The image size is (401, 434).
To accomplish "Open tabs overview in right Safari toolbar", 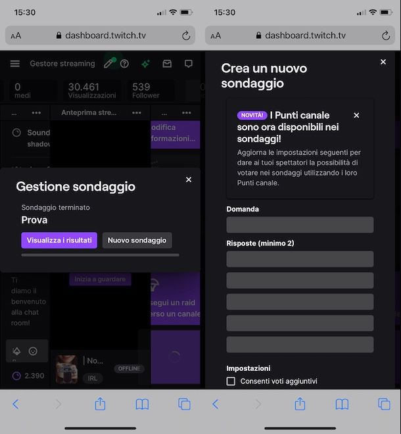I will pos(384,404).
